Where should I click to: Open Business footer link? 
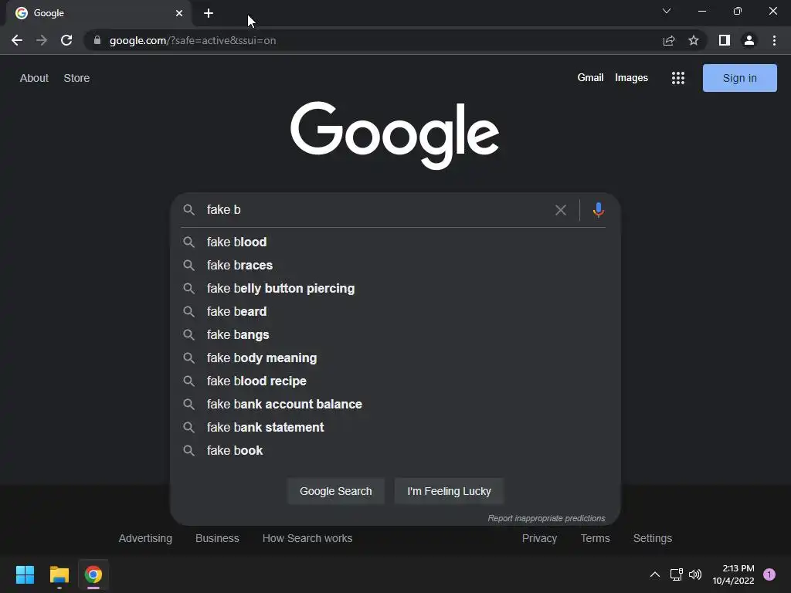pyautogui.click(x=217, y=538)
